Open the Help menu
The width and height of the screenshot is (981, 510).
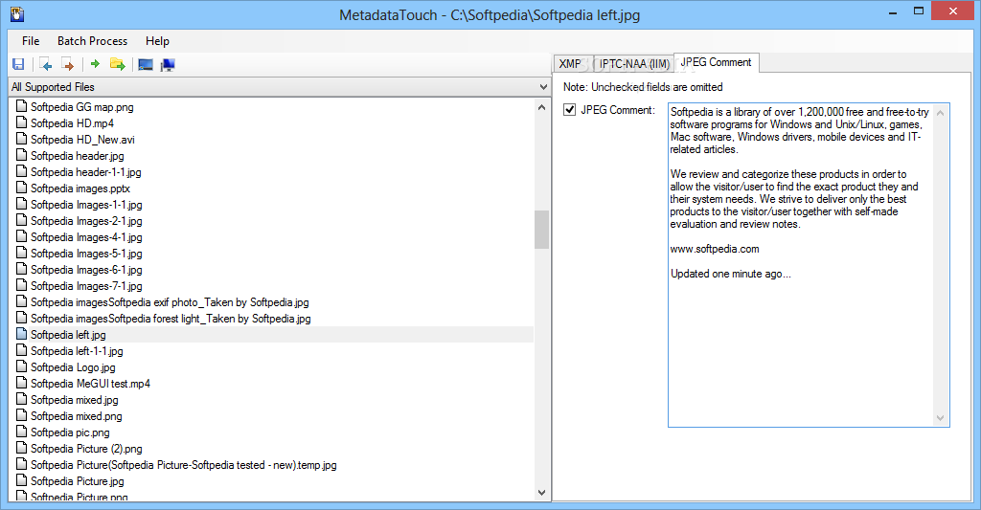tap(158, 40)
